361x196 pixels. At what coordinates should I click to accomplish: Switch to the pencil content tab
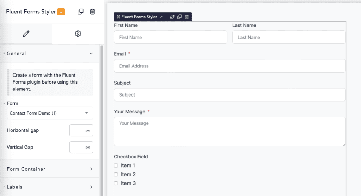(26, 33)
